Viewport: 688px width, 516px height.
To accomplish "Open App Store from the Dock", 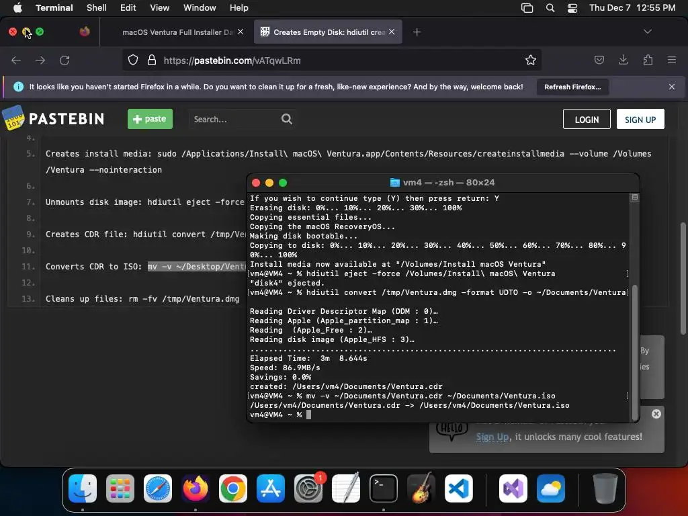I will point(271,488).
